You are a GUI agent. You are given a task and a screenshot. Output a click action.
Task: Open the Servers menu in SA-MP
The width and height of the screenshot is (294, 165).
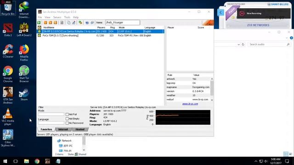click(x=57, y=17)
